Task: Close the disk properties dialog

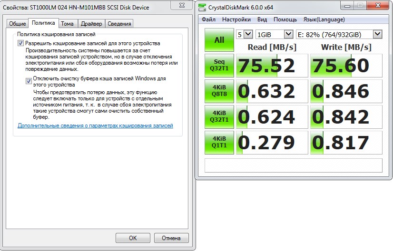Action: pos(182,5)
